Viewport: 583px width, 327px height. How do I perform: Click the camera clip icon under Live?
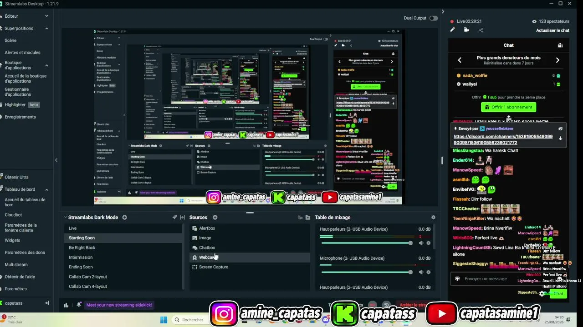466,30
